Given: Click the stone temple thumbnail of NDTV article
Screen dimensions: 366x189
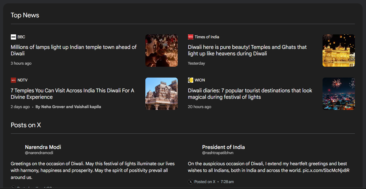Looking at the screenshot, I should pyautogui.click(x=161, y=94).
